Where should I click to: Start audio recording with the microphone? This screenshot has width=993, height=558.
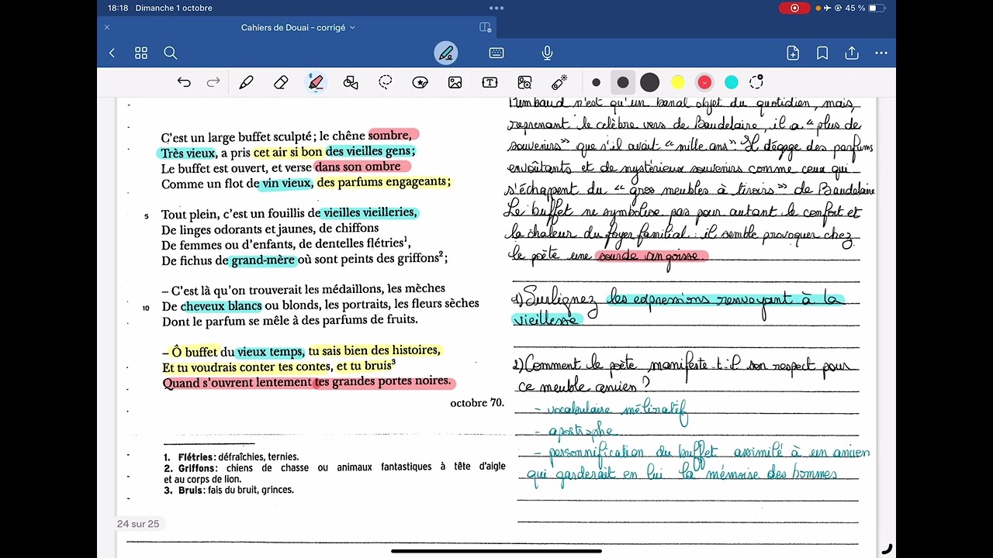[547, 53]
